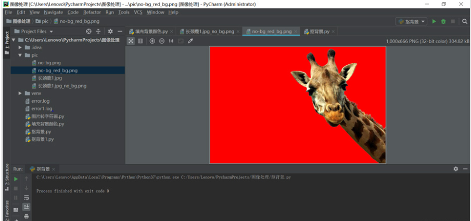Hide the Project tool window
471x221 pixels.
tap(120, 31)
